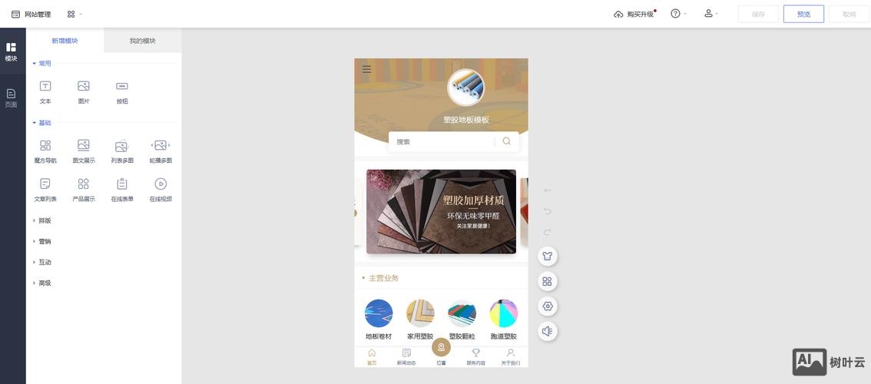Open the 页面 pages sidebar icon
The width and height of the screenshot is (871, 384).
[11, 98]
